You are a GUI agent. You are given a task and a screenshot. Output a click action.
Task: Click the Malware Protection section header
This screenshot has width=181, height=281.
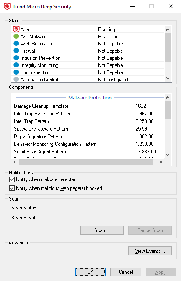[x=90, y=98]
